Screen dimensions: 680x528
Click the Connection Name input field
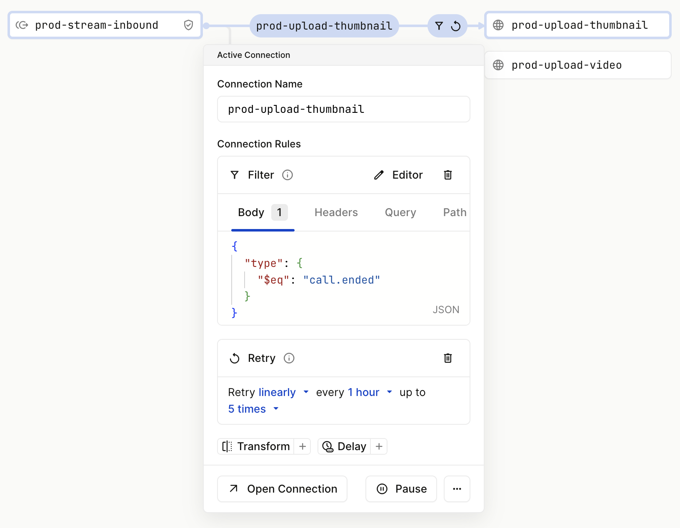(344, 109)
